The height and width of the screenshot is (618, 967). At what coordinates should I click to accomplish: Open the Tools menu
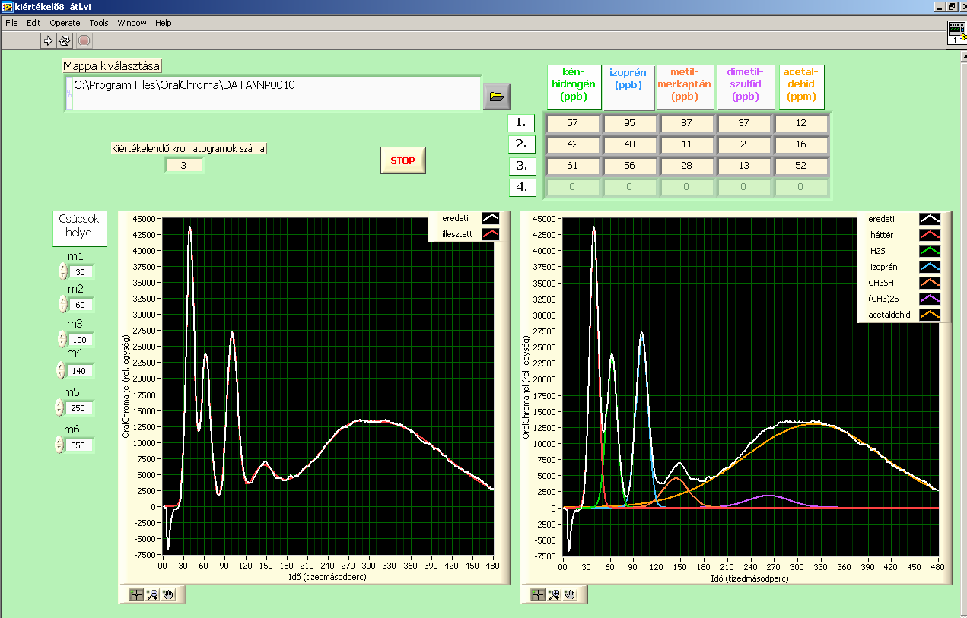tap(99, 23)
